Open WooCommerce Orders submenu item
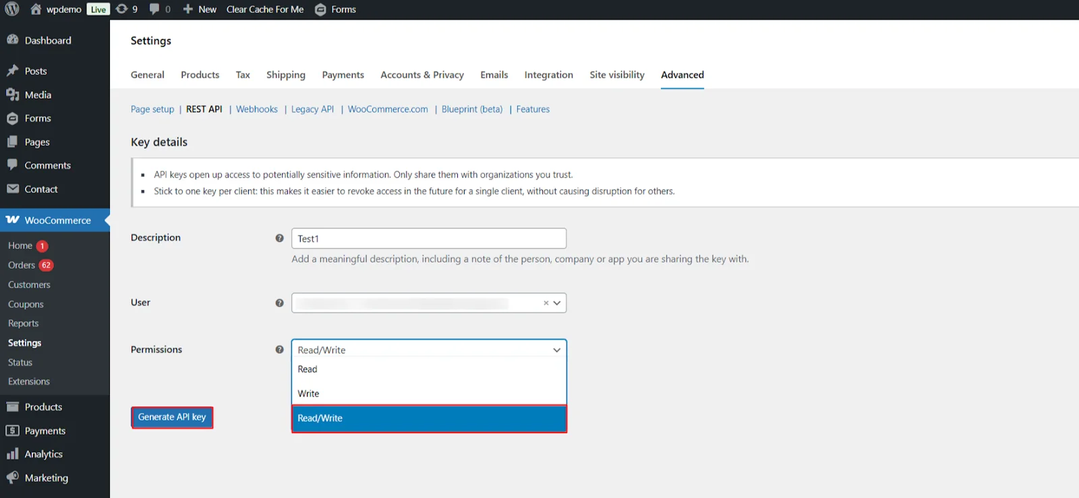 22,265
